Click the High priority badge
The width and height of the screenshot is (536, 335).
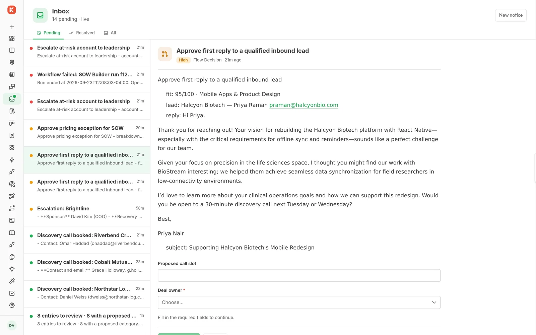tap(183, 60)
